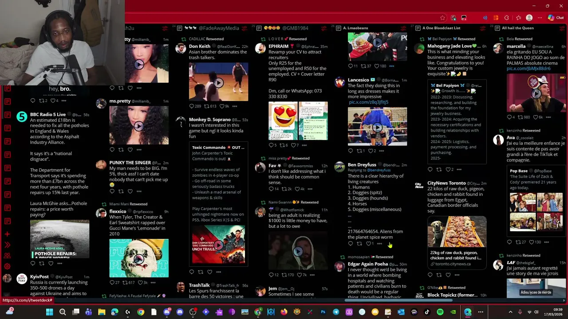
Task: Open column settings for A. Lmaobeans column
Action: [x=403, y=28]
